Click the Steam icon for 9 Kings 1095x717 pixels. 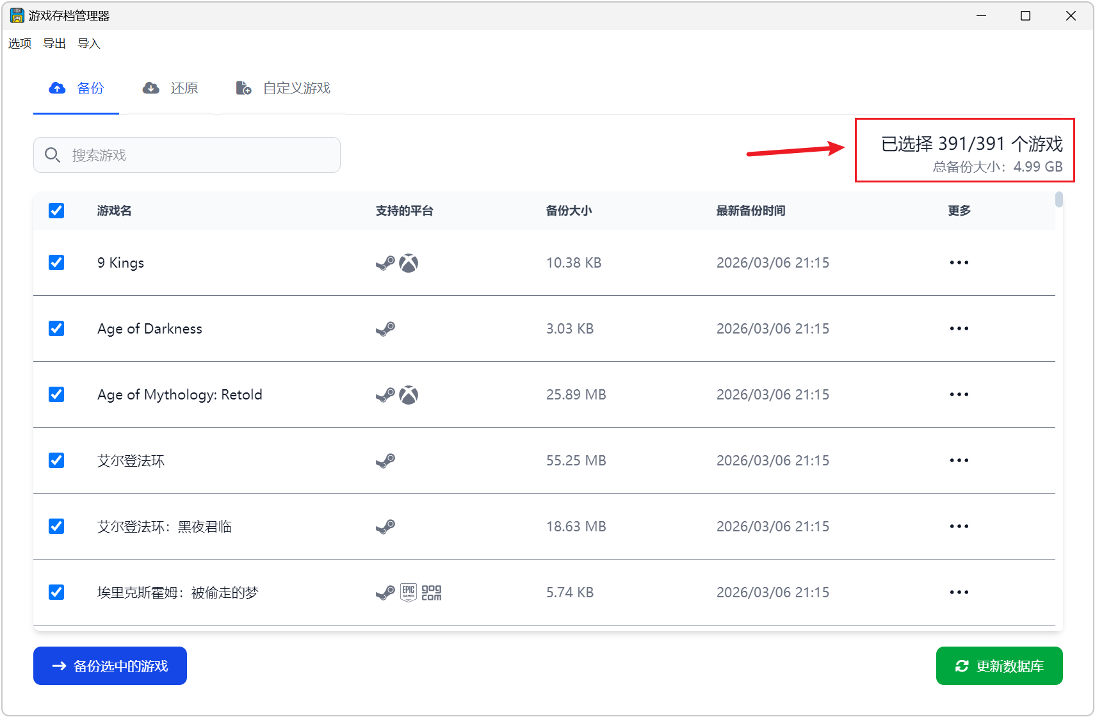point(385,263)
